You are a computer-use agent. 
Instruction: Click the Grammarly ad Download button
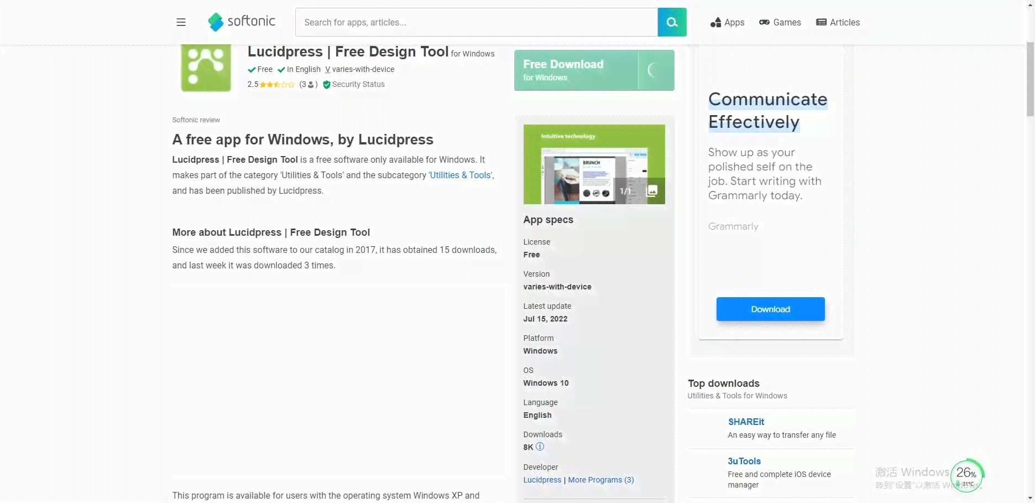point(770,309)
